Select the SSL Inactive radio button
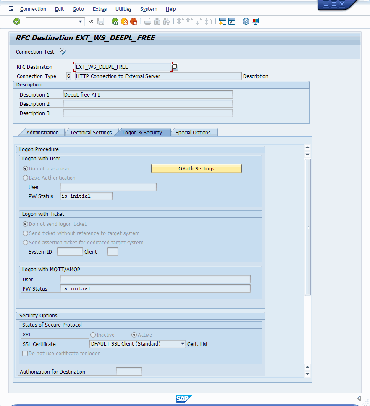This screenshot has width=370, height=406. [x=93, y=335]
